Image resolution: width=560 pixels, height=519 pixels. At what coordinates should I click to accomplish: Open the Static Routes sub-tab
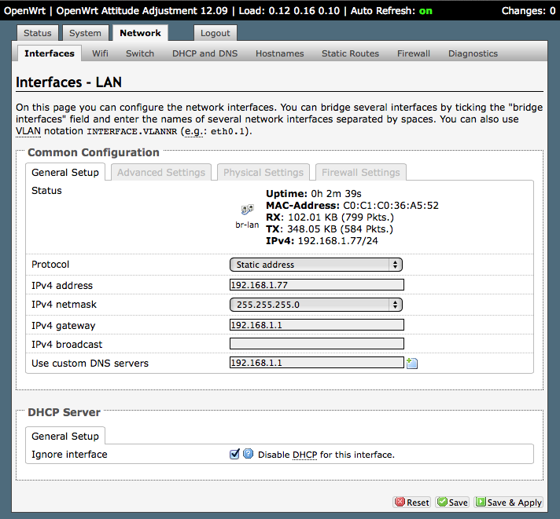point(350,53)
